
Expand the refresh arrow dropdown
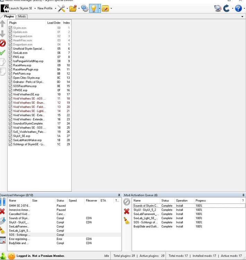[x=232, y=8]
